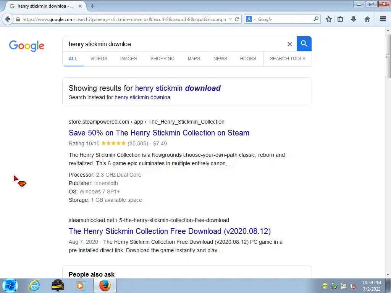The height and width of the screenshot is (293, 391).
Task: Click the green check tray icon
Action: pyautogui.click(x=334, y=286)
